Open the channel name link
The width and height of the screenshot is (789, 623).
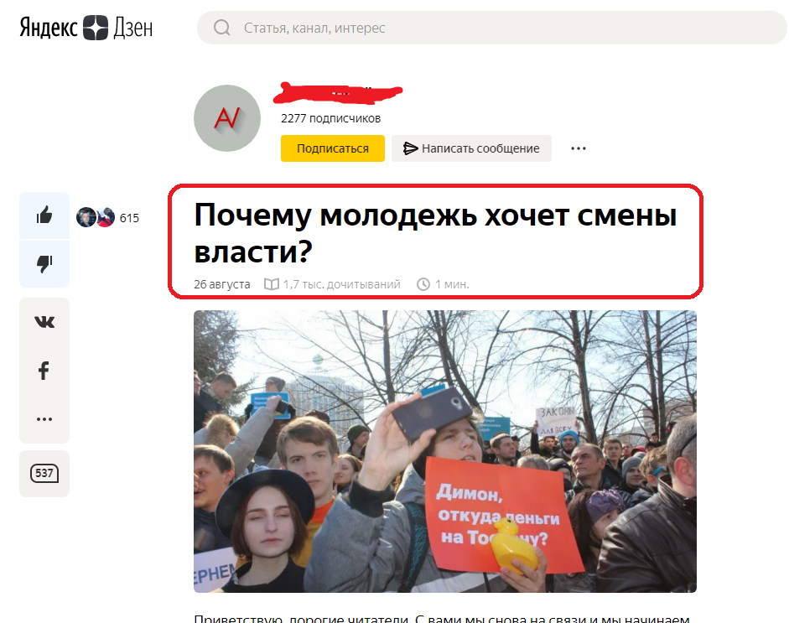click(338, 92)
